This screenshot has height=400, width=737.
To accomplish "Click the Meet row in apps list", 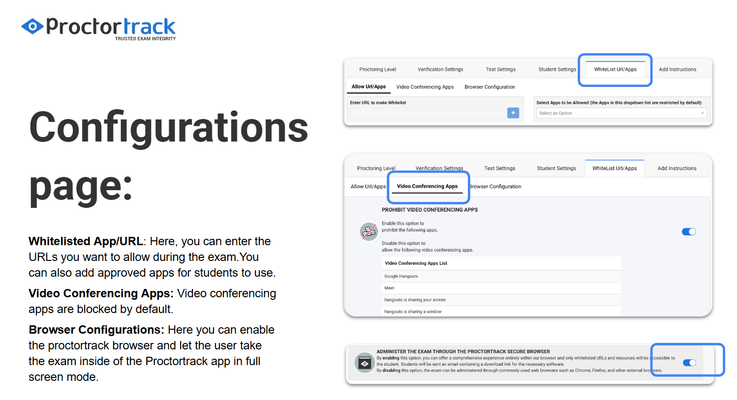I will (x=501, y=288).
